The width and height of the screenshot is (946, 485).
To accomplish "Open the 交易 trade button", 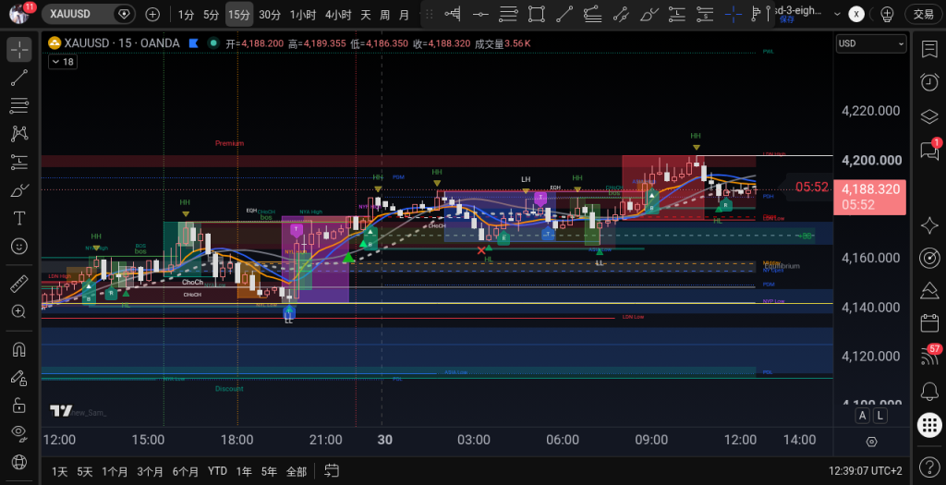I will click(924, 14).
